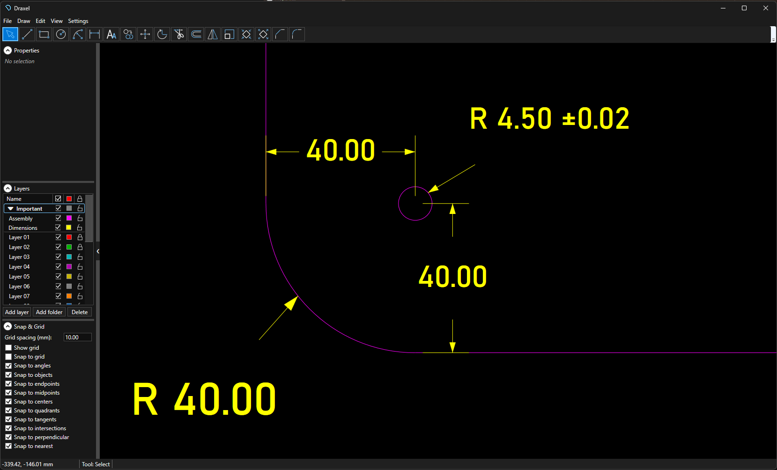Collapse the Snap & Grid panel
This screenshot has height=470, width=777.
[7, 327]
